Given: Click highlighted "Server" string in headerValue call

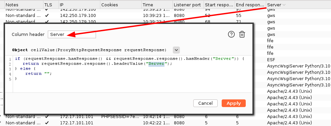Looking at the screenshot, I should click(x=156, y=63).
